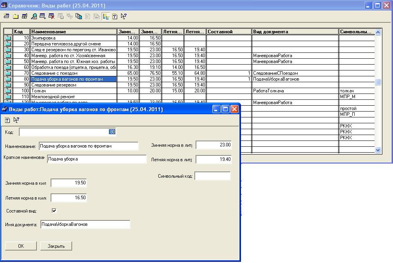
Task: Click the row icon beside Следование с поездом
Action: tap(8, 73)
